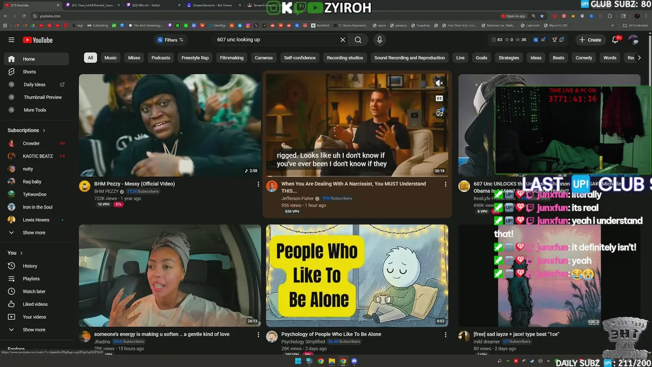The height and width of the screenshot is (367, 652).
Task: Open the notifications bell
Action: (x=615, y=40)
